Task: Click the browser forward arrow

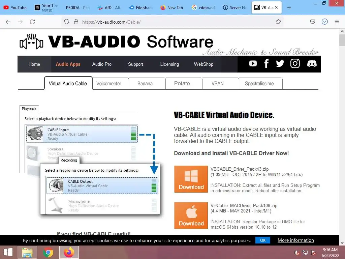Action: [x=20, y=22]
